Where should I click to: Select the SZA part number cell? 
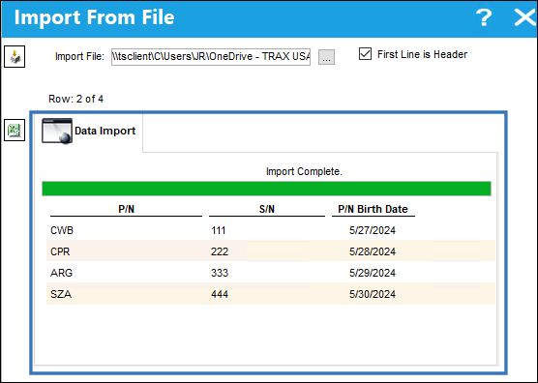tap(61, 294)
